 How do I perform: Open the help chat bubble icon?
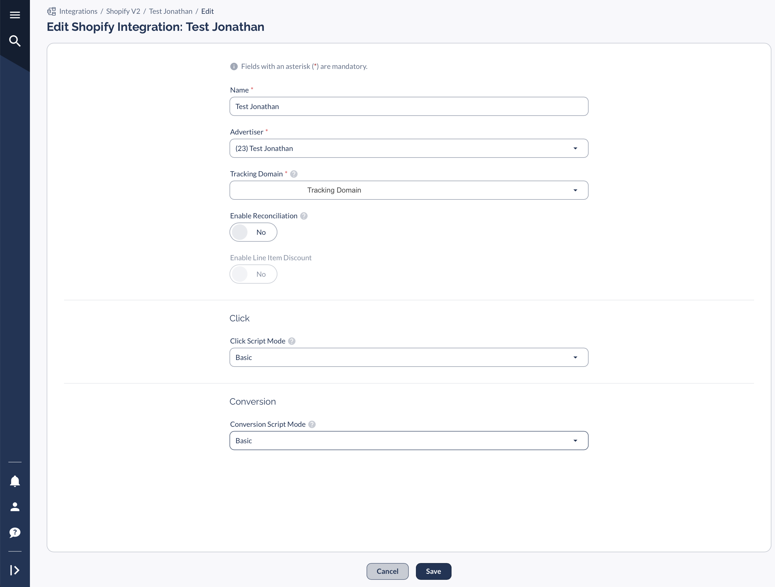pyautogui.click(x=15, y=533)
